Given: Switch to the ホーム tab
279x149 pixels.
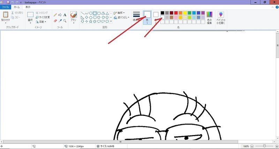Looking at the screenshot, I should click(17, 7).
